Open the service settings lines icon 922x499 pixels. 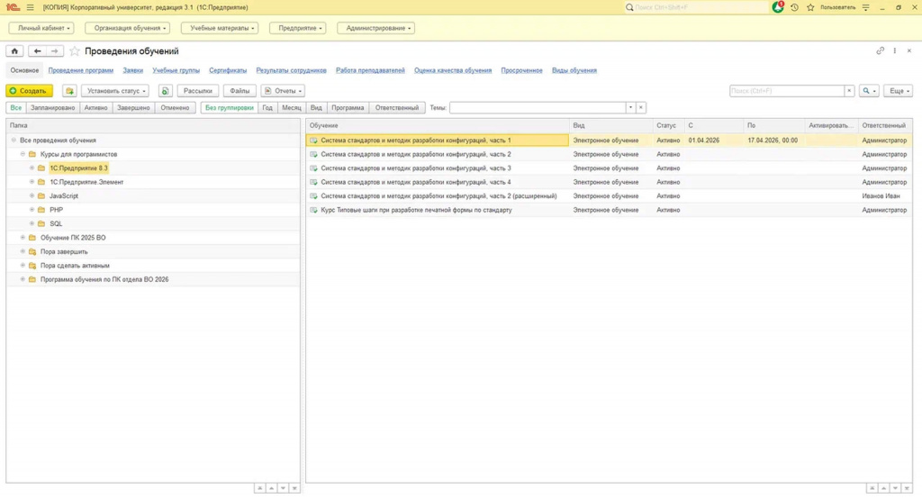[x=865, y=7]
